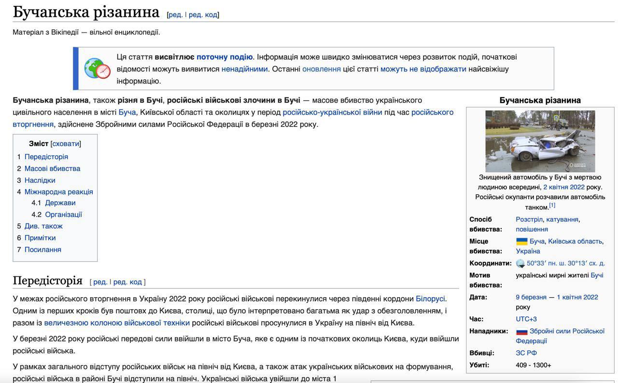The height and width of the screenshot is (383, 618).
Task: Click the 'Бучанська різанина' infobox title
Action: point(540,100)
